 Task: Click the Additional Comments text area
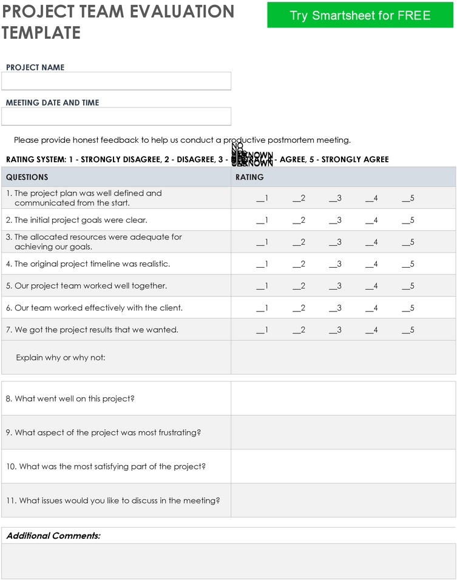tap(228, 561)
